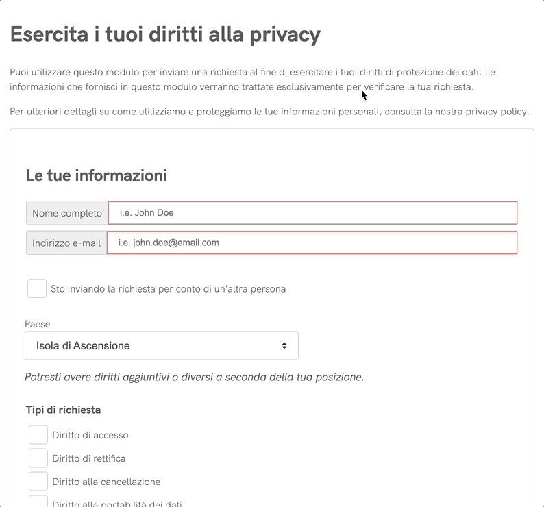Click the "Diritto alla cancellazione" label text
Viewport: 544px width, 507px height.
point(106,482)
